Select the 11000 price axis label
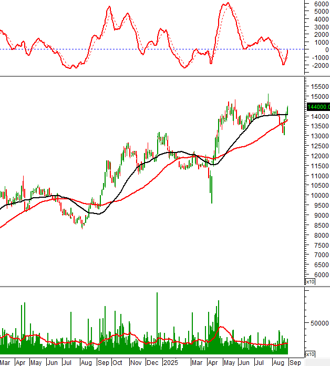 [319, 176]
